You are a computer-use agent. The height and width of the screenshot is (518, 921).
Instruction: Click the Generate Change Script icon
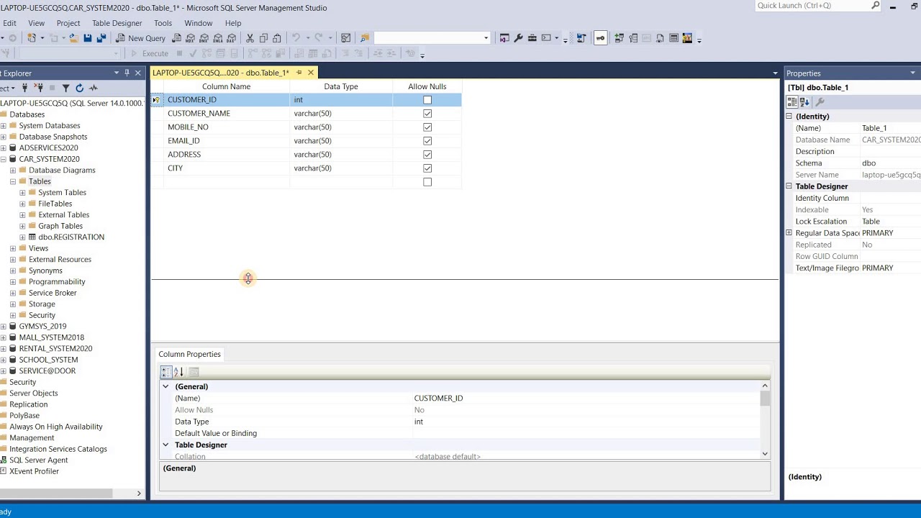coord(581,38)
